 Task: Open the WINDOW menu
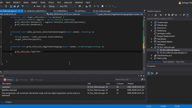(x=79, y=2)
